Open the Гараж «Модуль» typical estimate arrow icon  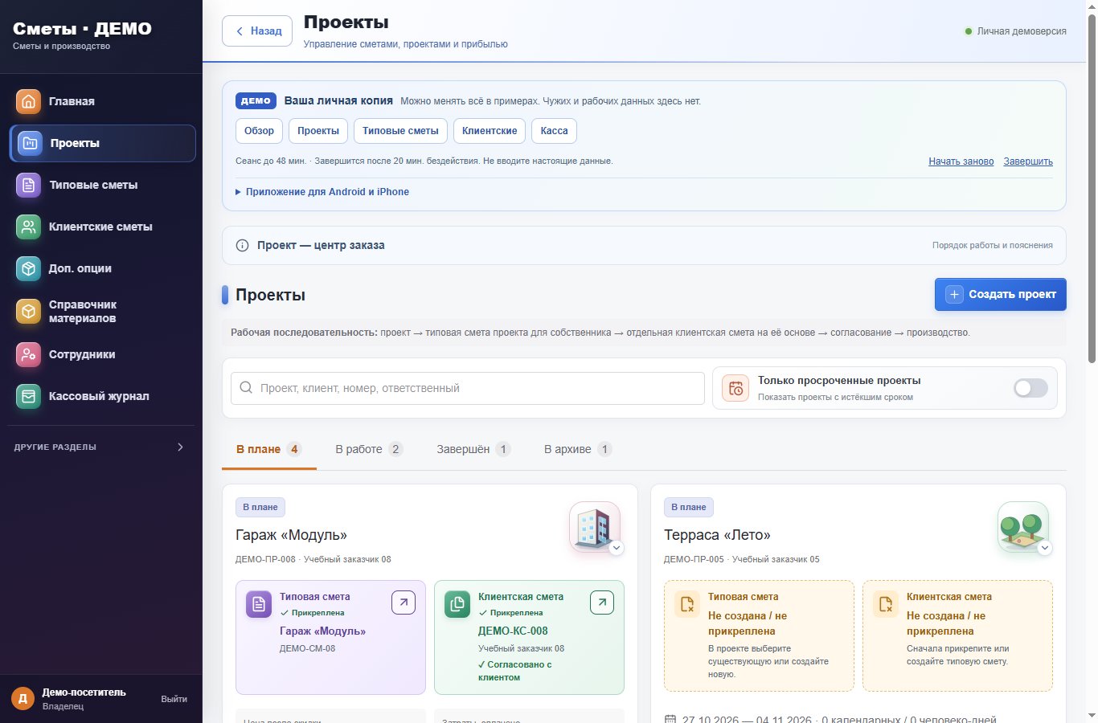pyautogui.click(x=404, y=602)
